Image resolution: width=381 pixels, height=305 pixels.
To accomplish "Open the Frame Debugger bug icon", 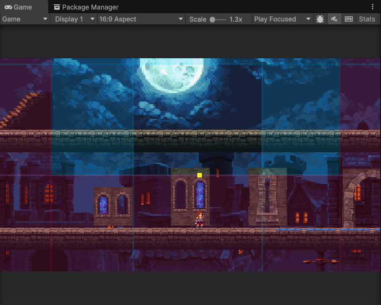I will pyautogui.click(x=320, y=19).
